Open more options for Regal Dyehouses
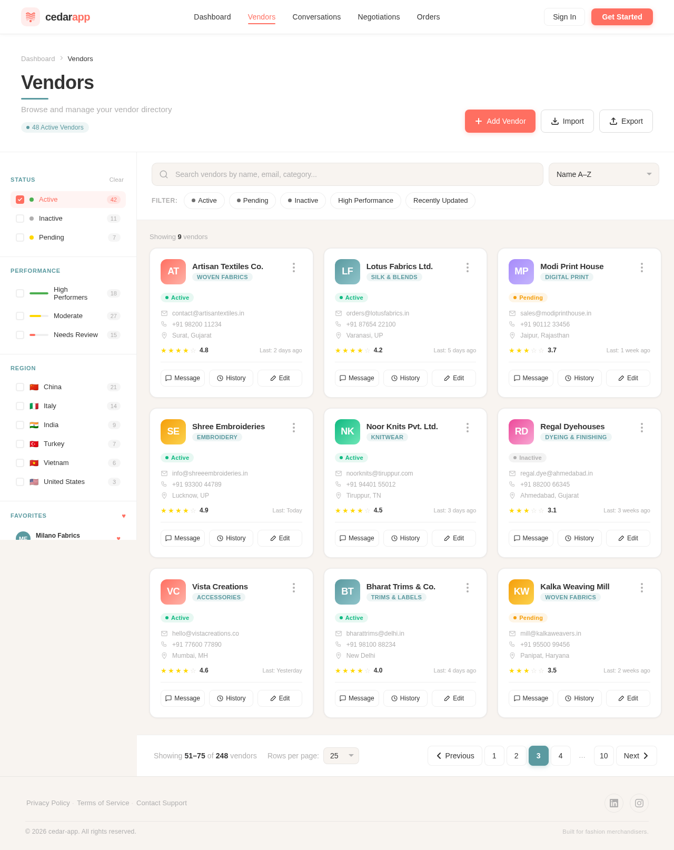 pos(642,428)
